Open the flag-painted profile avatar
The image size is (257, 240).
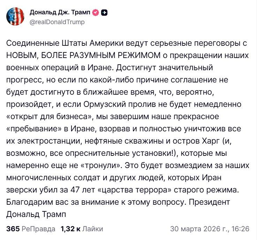tap(16, 16)
